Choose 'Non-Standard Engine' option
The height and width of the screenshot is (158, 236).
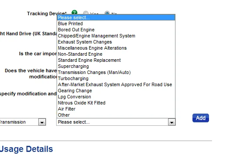116,54
